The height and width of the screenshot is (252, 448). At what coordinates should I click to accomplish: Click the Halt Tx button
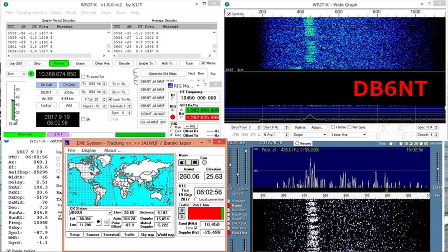pos(167,63)
